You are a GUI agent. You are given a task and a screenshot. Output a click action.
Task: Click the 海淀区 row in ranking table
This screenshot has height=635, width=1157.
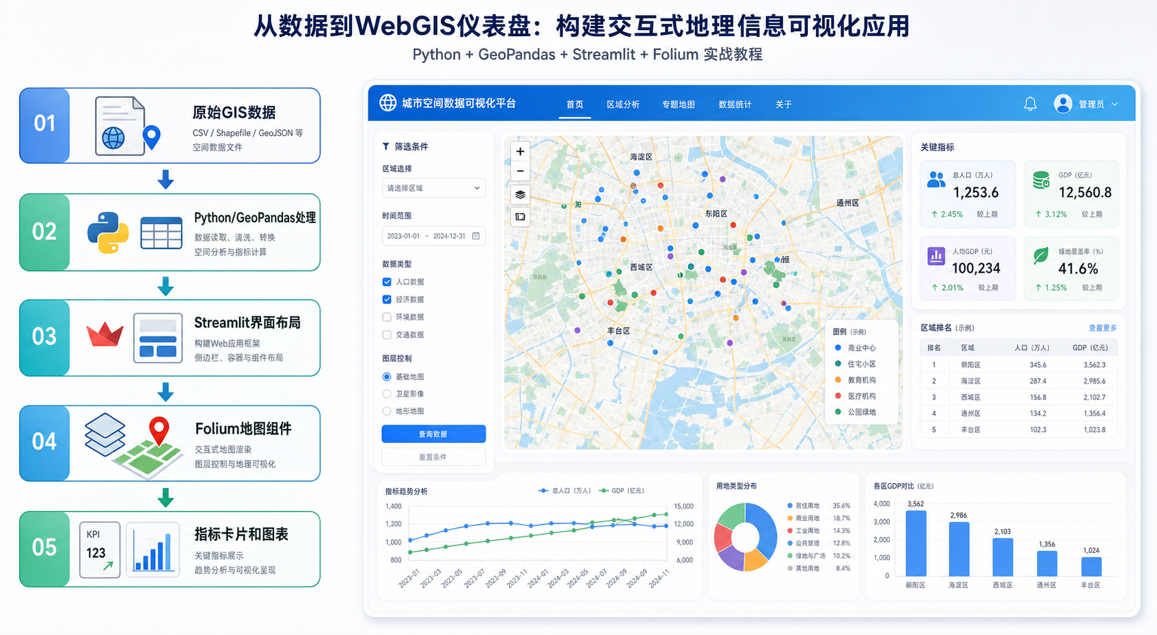point(1018,381)
